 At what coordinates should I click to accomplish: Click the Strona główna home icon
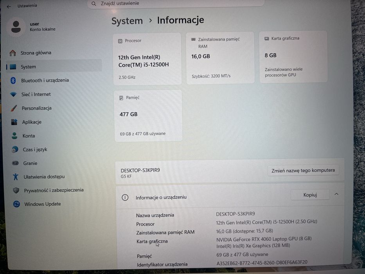(13, 53)
